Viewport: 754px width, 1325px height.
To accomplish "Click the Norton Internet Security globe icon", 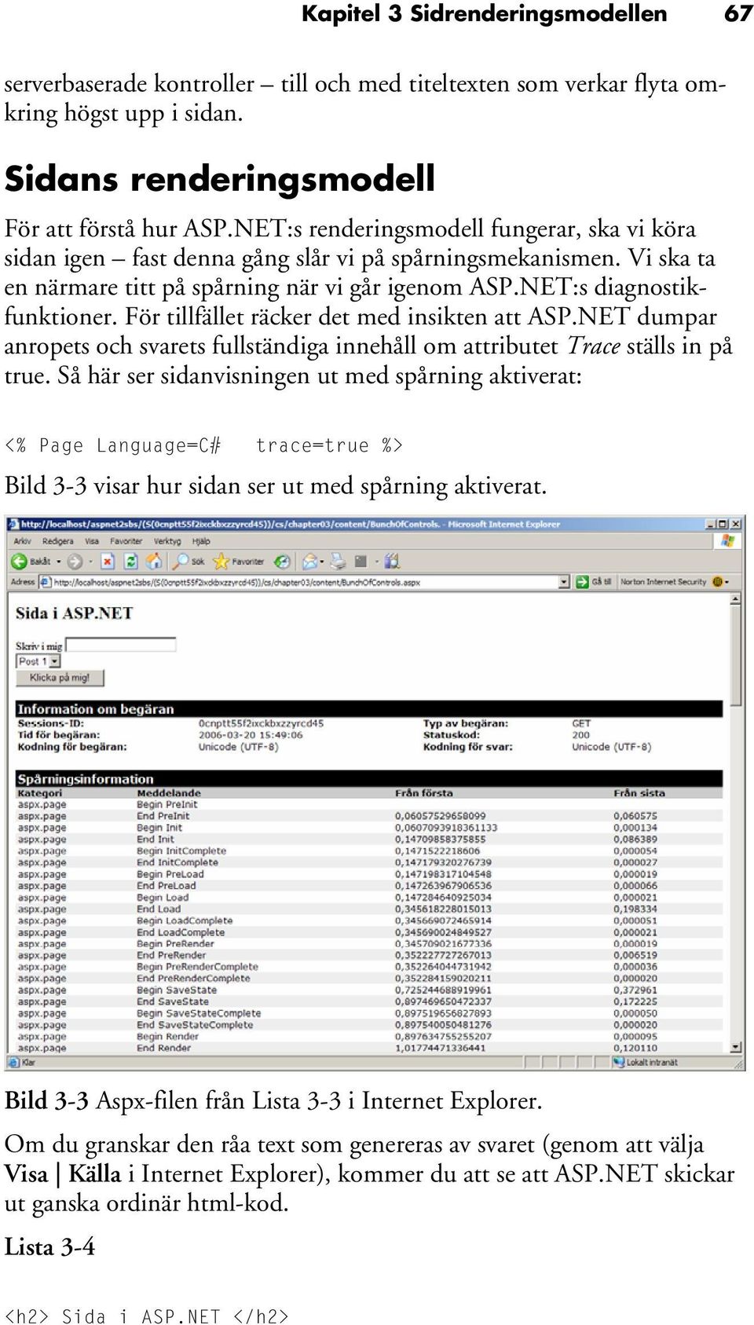I will click(x=716, y=582).
